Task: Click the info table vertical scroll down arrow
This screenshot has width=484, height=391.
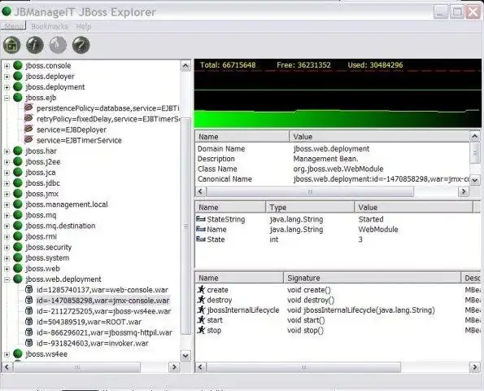Action: [x=475, y=180]
